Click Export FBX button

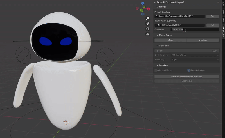[187, 81]
